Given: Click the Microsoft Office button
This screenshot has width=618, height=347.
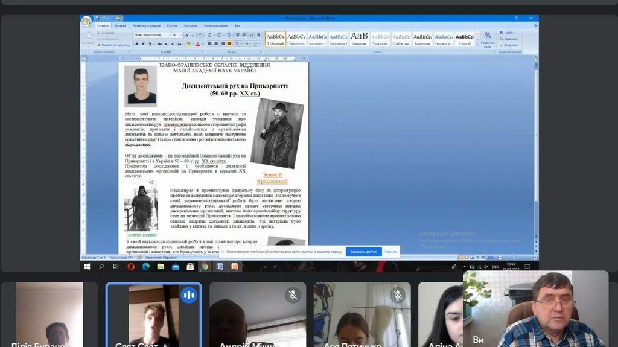Looking at the screenshot, I should pos(86,22).
